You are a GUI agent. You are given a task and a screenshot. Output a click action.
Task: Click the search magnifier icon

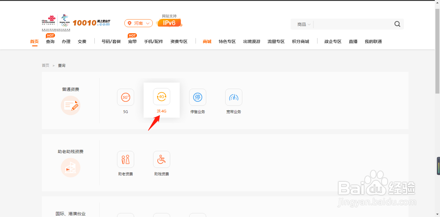pyautogui.click(x=397, y=24)
